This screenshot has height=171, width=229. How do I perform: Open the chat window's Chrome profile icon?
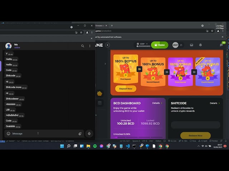[x=87, y=32]
